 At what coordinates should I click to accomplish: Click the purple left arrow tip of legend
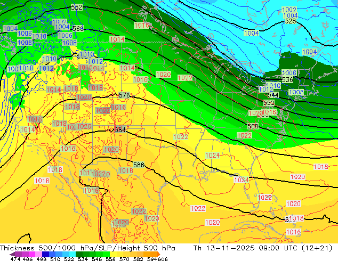coord(12,254)
